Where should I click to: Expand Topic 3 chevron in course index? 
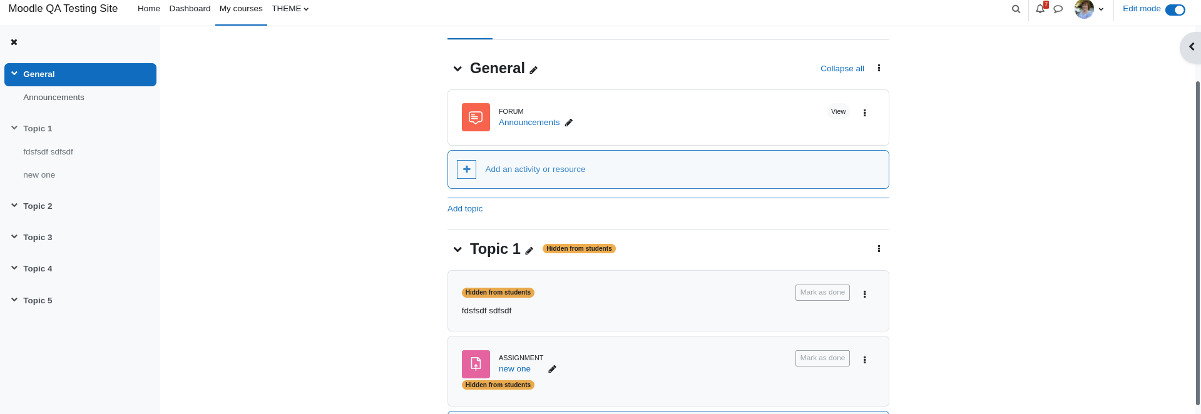coord(14,237)
